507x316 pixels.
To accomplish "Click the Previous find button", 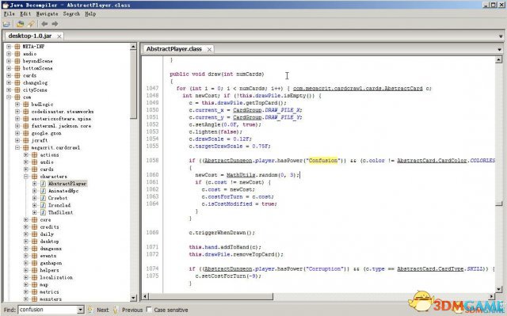I will pos(132,310).
